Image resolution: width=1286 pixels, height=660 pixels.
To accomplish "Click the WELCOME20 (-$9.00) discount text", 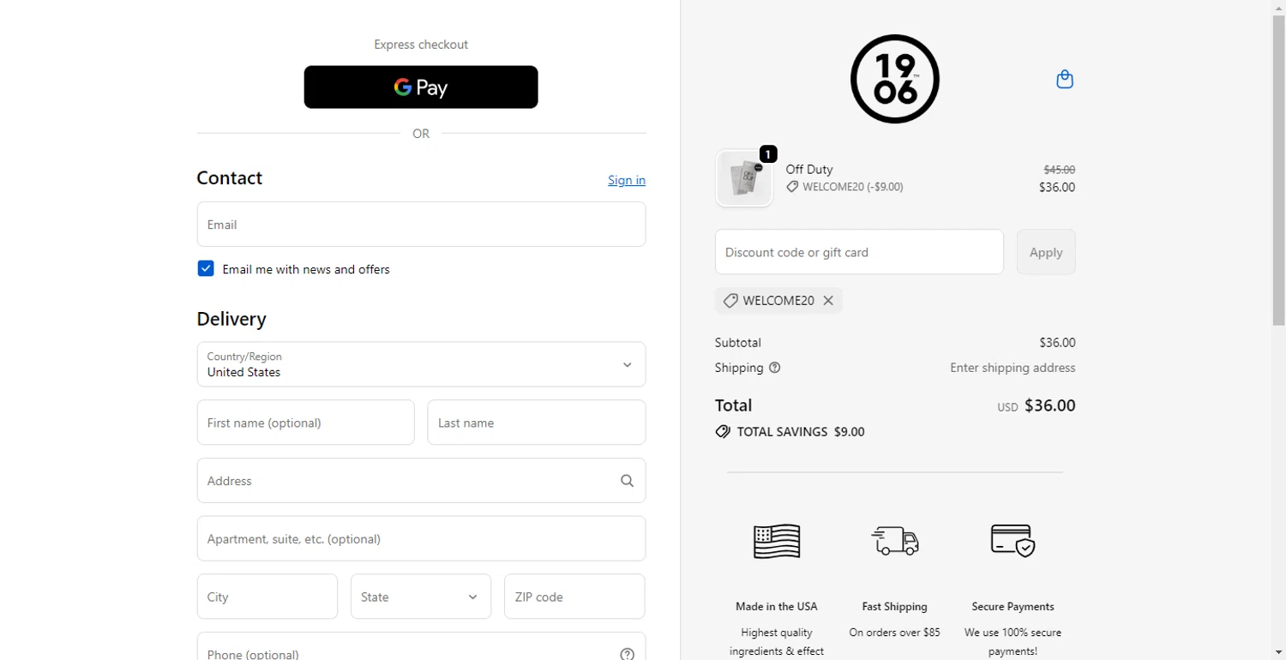I will pyautogui.click(x=853, y=187).
